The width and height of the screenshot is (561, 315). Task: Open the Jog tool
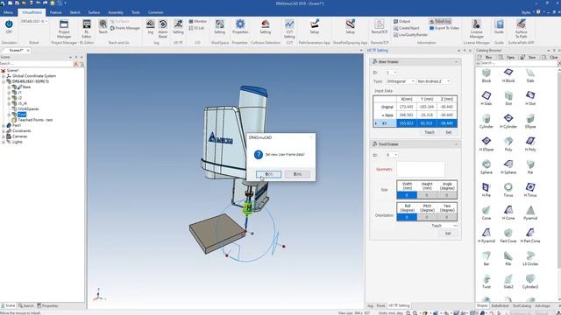point(150,26)
